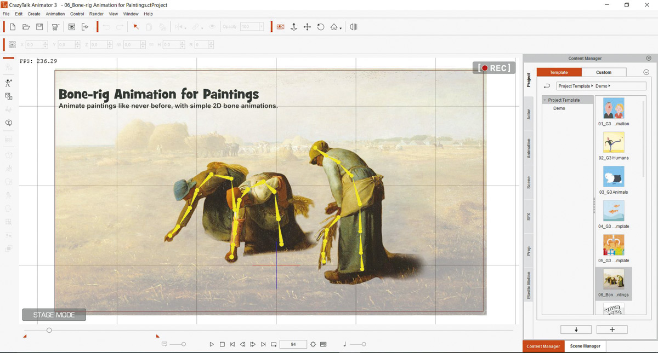Open a project with the folder icon
The image size is (658, 353).
[26, 27]
